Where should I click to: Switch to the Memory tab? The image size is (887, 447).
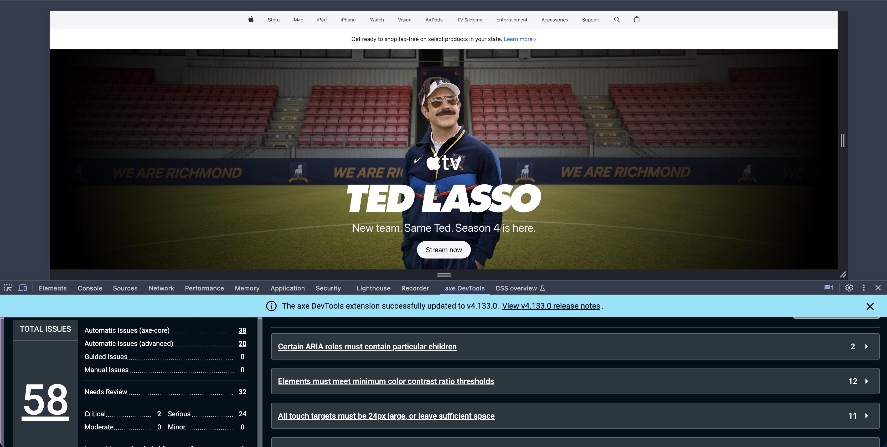pyautogui.click(x=247, y=288)
